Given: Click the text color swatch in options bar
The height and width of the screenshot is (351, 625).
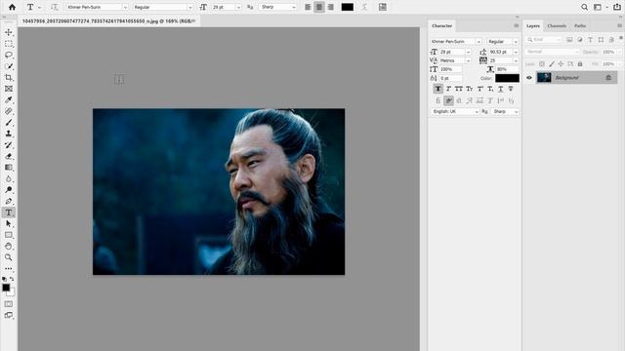Looking at the screenshot, I should 348,7.
